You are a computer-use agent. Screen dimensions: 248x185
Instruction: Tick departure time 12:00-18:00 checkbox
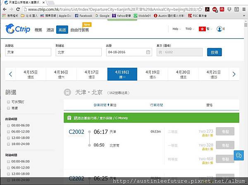pyautogui.click(x=8, y=138)
